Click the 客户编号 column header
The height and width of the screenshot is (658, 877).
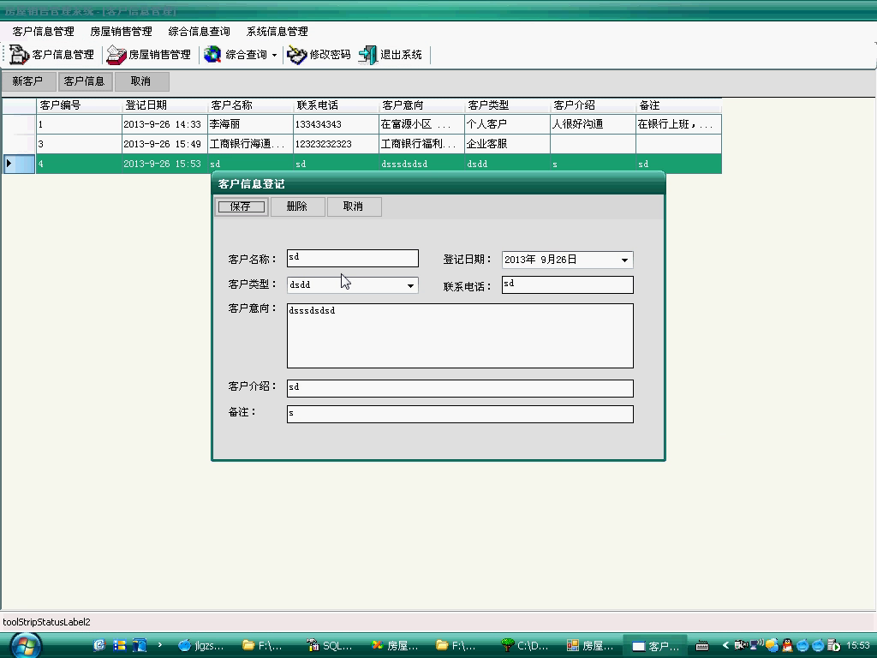[x=79, y=105]
